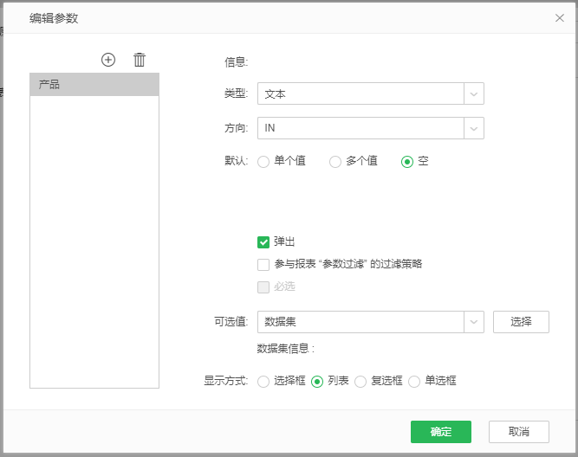Image resolution: width=578 pixels, height=457 pixels.
Task: Choose 选择框 display mode
Action: coord(263,382)
